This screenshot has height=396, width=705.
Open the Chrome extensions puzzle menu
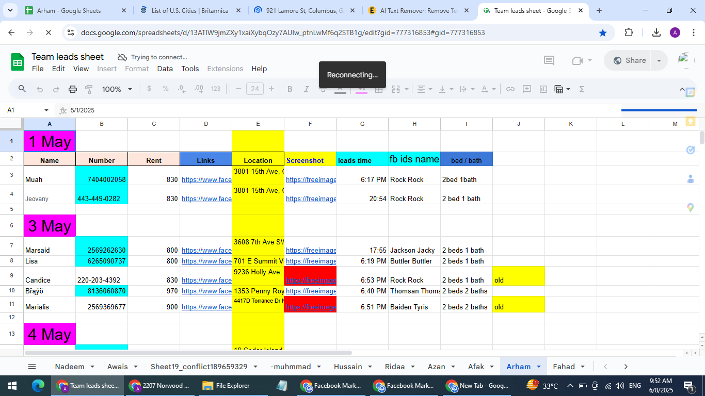[629, 32]
